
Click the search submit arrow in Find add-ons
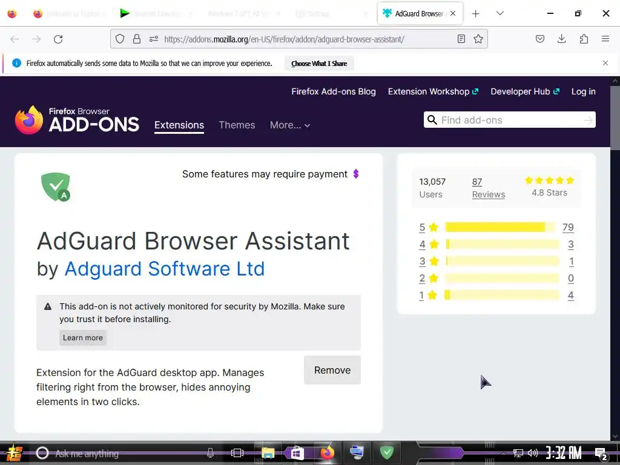click(588, 120)
